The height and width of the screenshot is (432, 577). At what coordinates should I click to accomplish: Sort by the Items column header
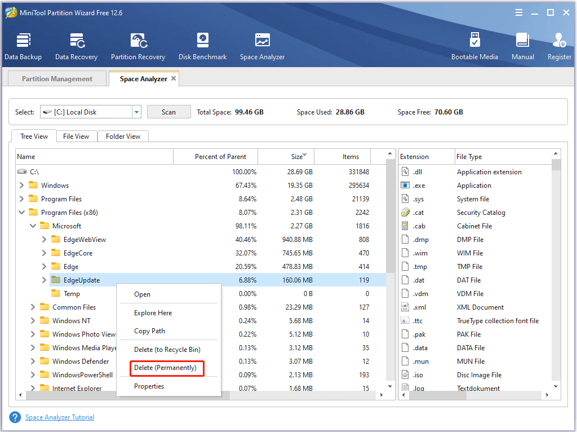coord(342,157)
